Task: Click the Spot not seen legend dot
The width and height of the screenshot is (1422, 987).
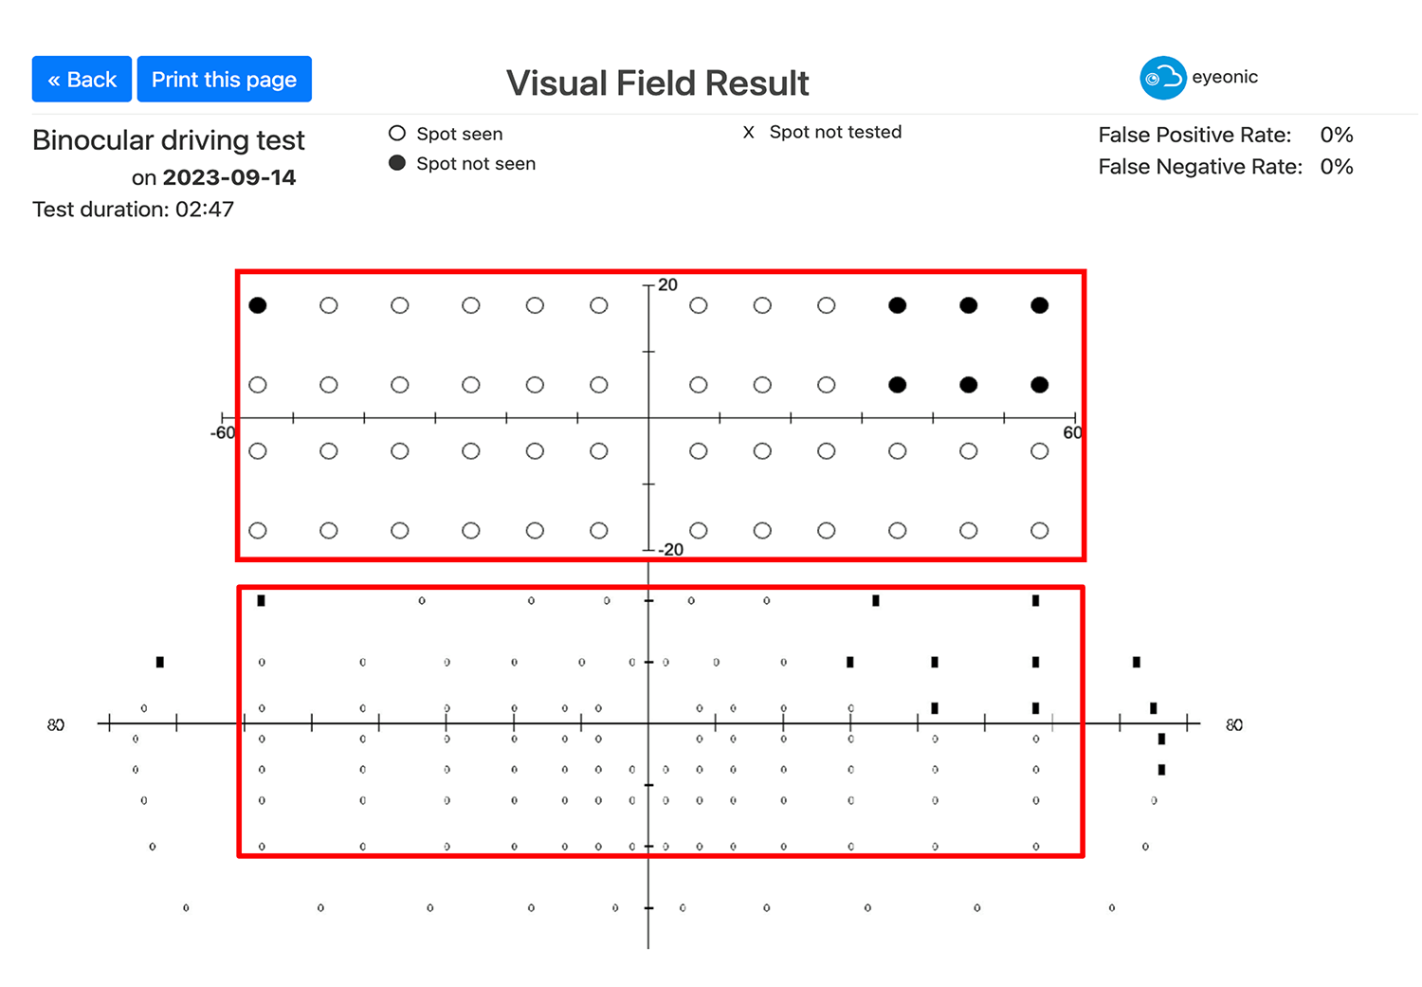Action: point(397,163)
